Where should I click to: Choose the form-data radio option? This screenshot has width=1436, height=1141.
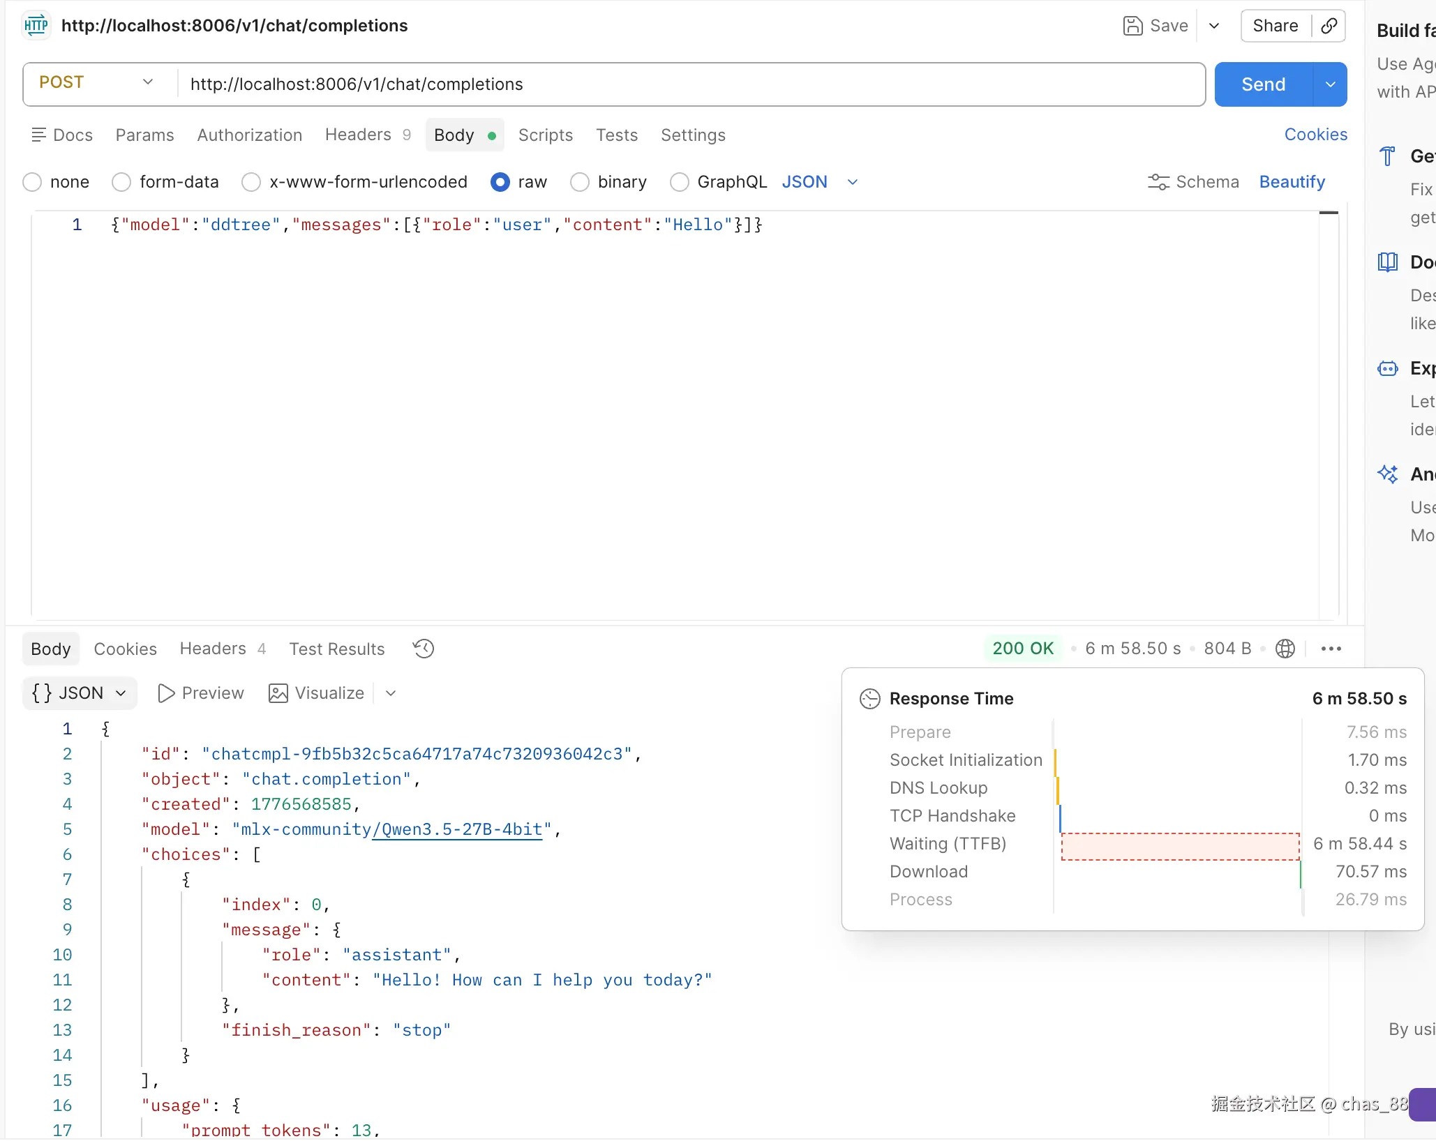(x=121, y=182)
